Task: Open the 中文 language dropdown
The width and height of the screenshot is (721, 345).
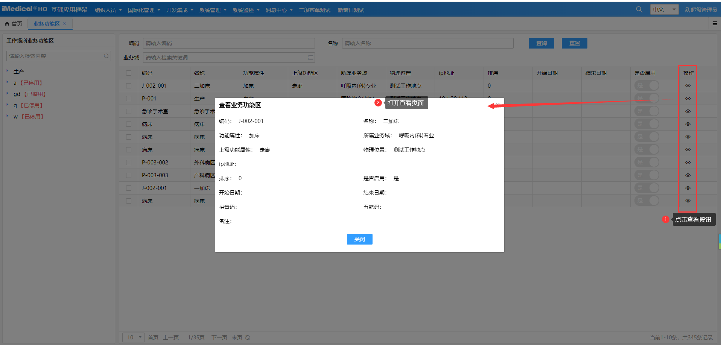Action: click(x=664, y=9)
